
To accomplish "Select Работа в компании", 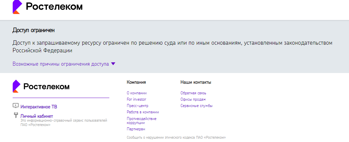I will (143, 112).
